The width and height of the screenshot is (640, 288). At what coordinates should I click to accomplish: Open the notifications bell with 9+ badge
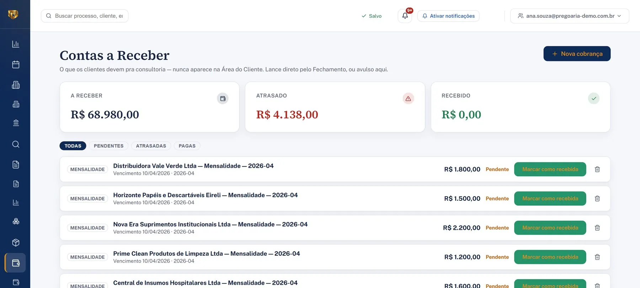405,16
